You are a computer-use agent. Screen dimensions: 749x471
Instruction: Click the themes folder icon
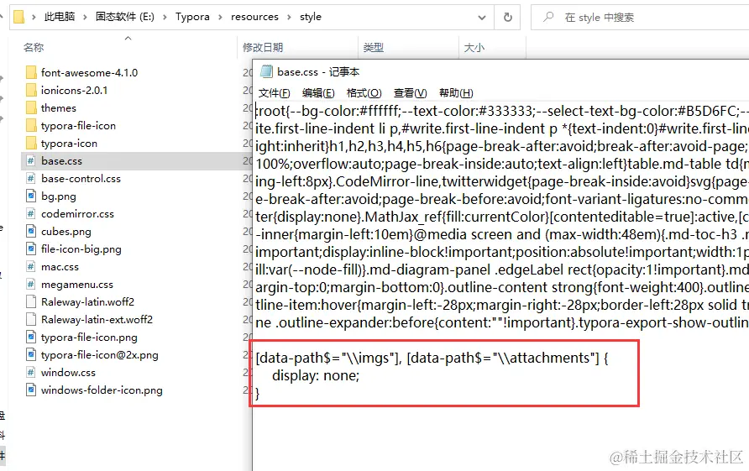(x=31, y=108)
